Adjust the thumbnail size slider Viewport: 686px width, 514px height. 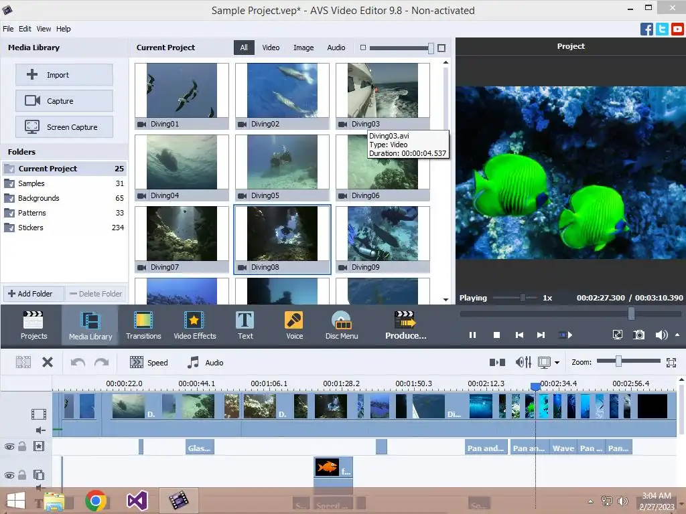pyautogui.click(x=431, y=48)
